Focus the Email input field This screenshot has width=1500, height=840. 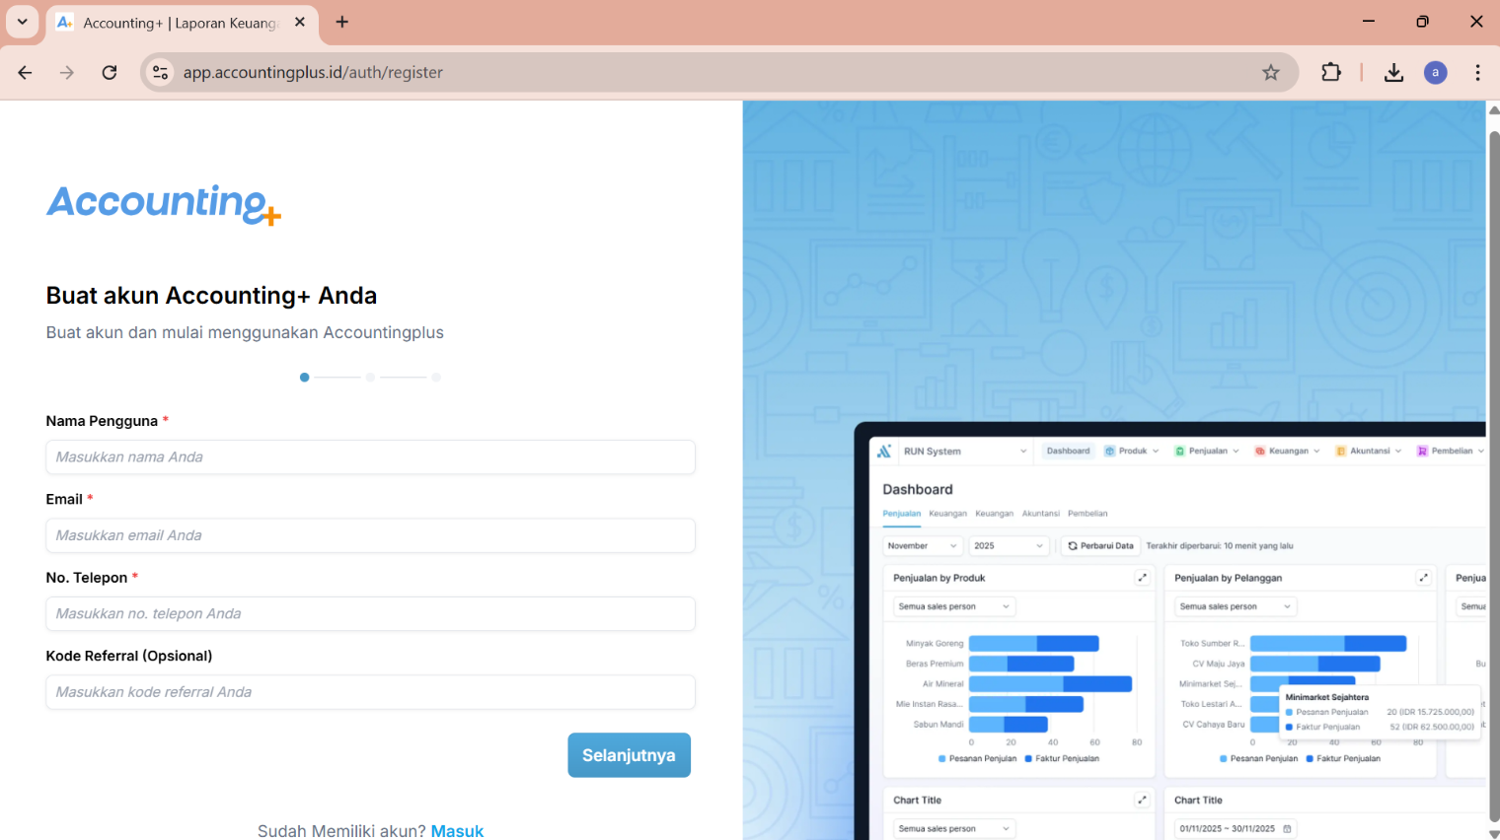[370, 535]
